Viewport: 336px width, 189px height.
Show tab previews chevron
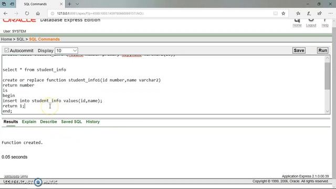click(77, 4)
